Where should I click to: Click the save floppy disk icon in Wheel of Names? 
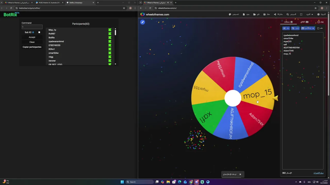pyautogui.click(x=264, y=14)
